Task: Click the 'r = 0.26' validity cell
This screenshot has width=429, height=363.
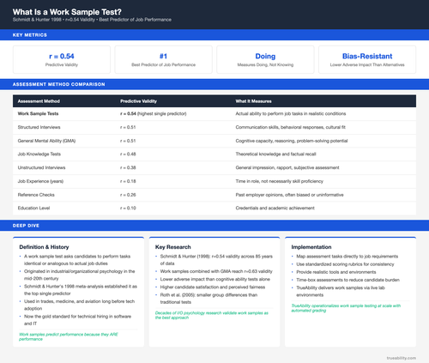Action: click(128, 195)
